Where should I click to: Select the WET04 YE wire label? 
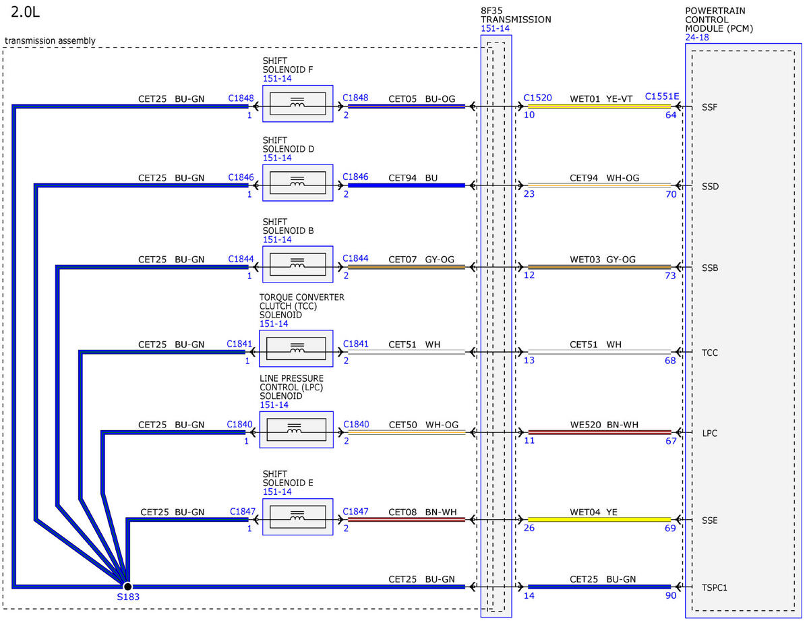[x=593, y=512]
